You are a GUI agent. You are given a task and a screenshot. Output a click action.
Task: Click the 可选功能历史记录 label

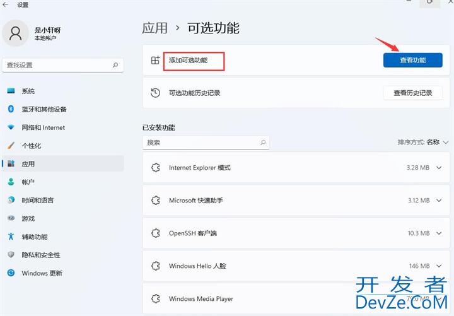coord(195,93)
